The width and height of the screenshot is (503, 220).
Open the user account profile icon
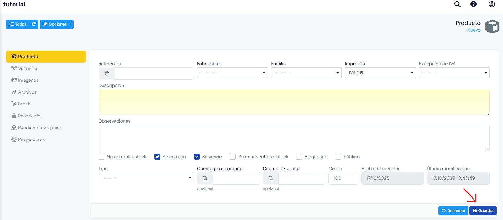pos(492,4)
